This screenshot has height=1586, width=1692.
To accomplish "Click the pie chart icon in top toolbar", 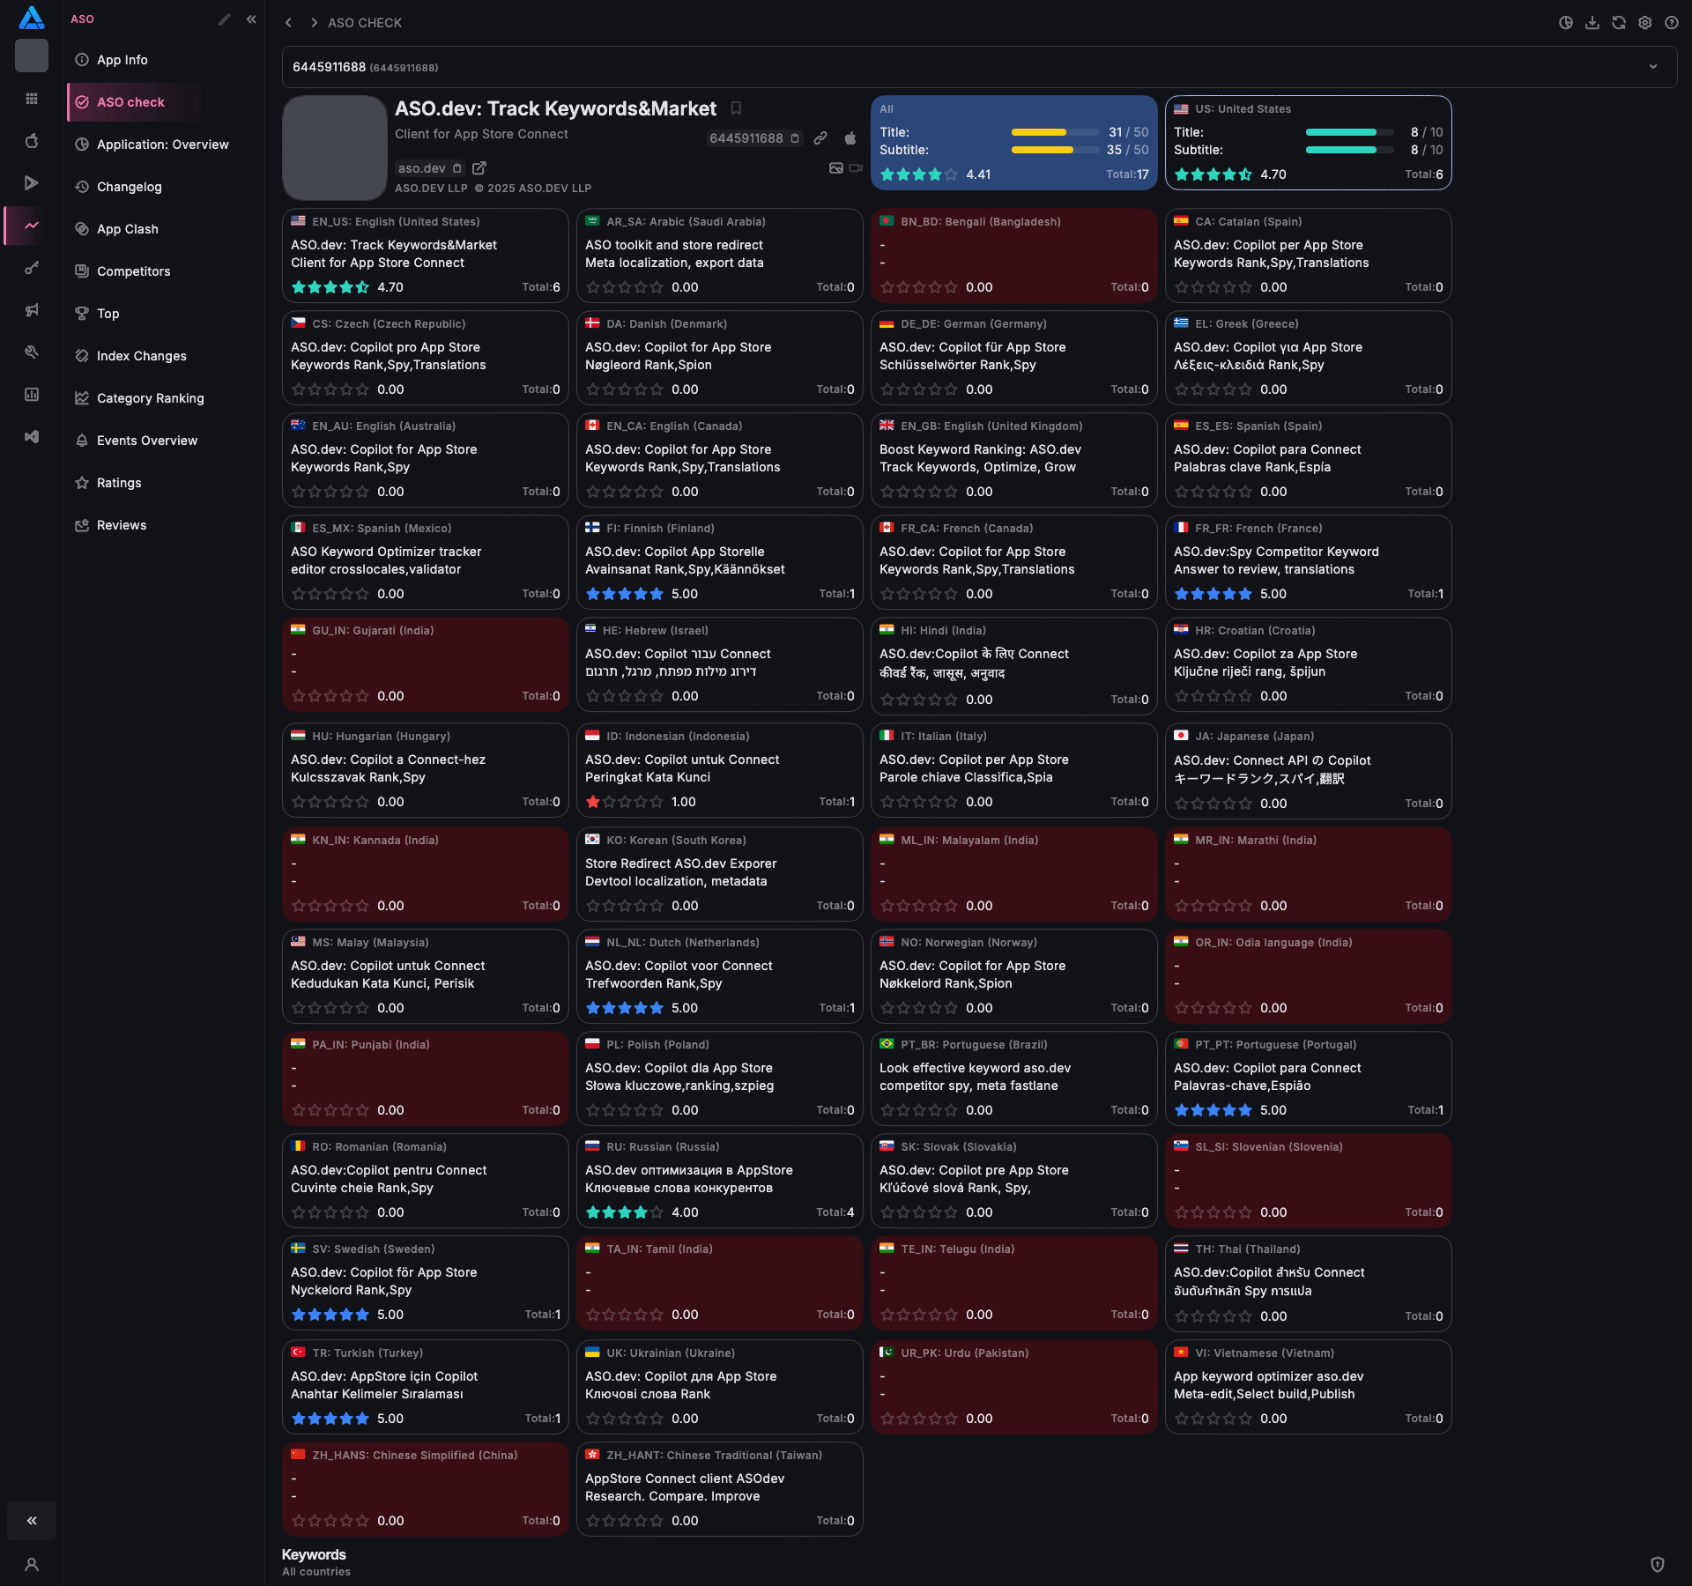I will pyautogui.click(x=1566, y=23).
